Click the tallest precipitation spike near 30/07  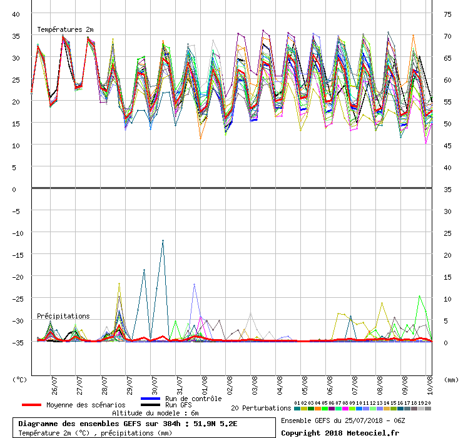(163, 241)
